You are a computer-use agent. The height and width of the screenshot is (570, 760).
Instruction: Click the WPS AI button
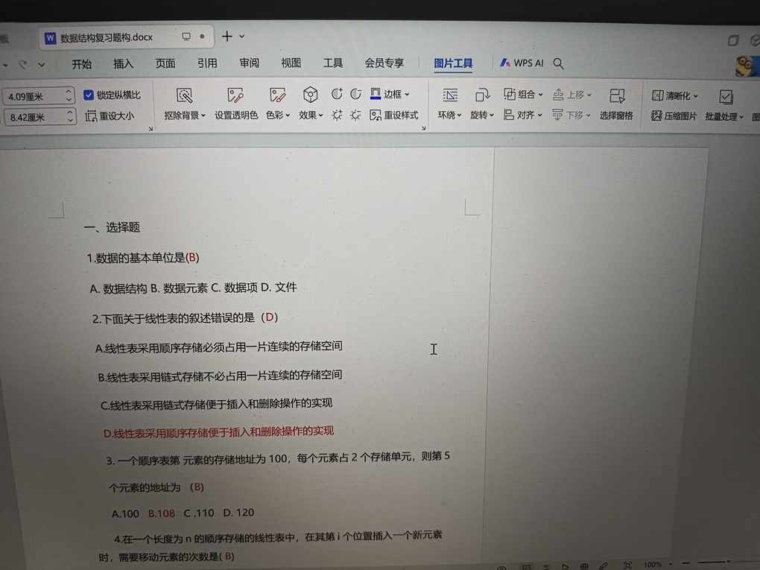click(x=522, y=63)
